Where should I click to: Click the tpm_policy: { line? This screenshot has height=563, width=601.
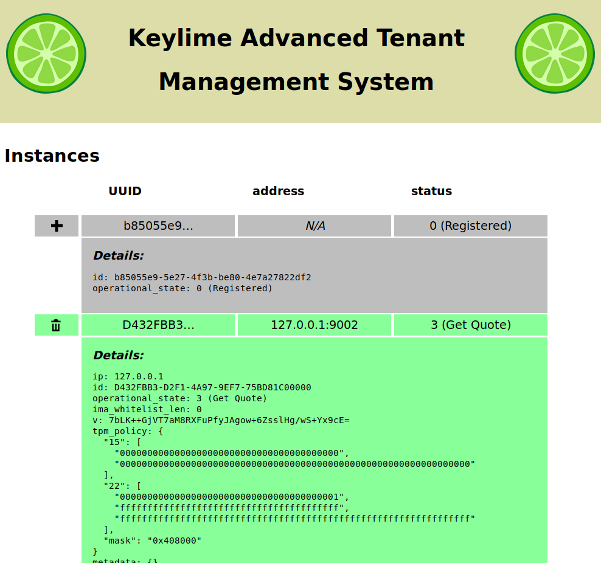[128, 431]
